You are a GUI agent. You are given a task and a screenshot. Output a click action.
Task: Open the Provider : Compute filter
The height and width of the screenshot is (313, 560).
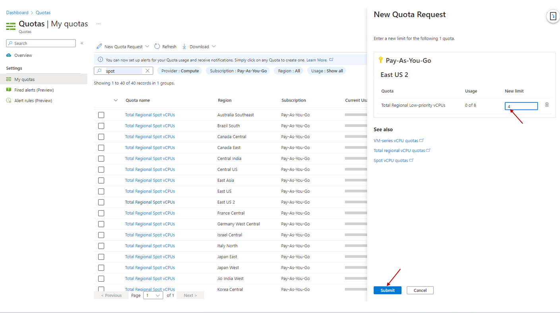pos(180,71)
